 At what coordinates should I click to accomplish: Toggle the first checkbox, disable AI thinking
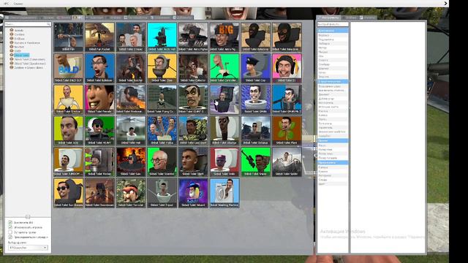[10, 222]
